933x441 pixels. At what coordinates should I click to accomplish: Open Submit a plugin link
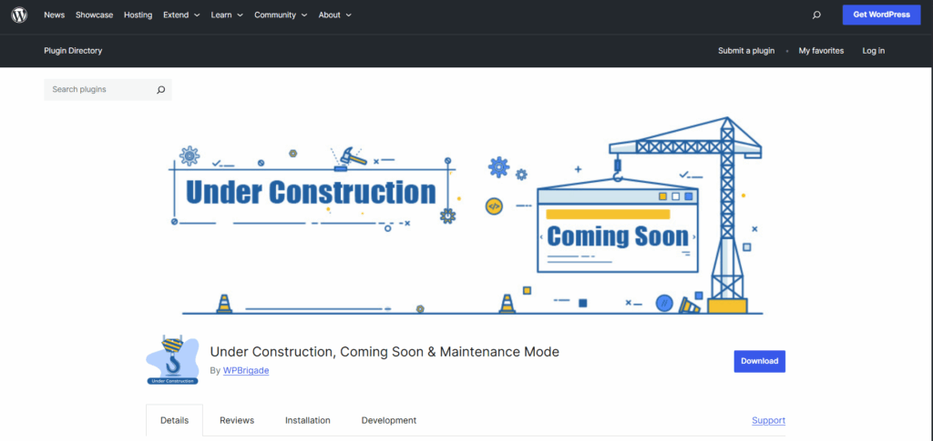tap(746, 50)
